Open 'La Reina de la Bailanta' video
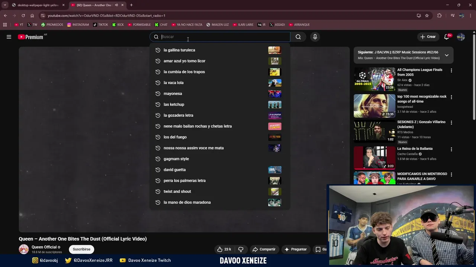Viewport: 476px width, 267px height. [x=415, y=149]
